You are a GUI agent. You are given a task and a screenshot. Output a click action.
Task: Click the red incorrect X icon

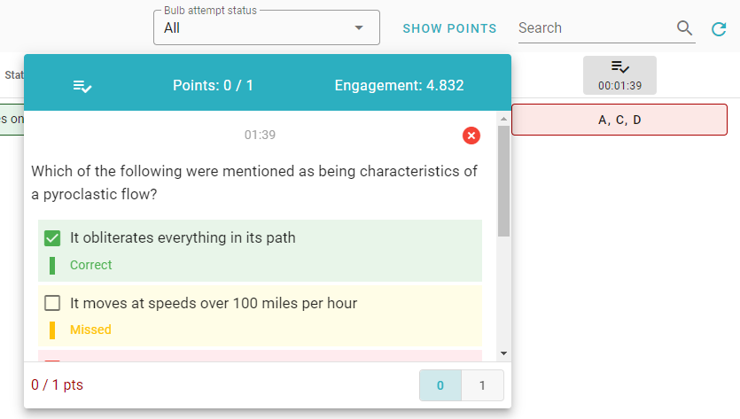pyautogui.click(x=471, y=136)
